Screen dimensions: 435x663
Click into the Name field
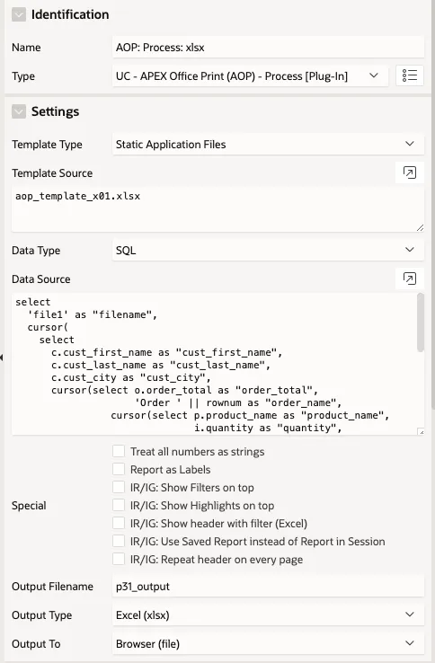tap(268, 47)
